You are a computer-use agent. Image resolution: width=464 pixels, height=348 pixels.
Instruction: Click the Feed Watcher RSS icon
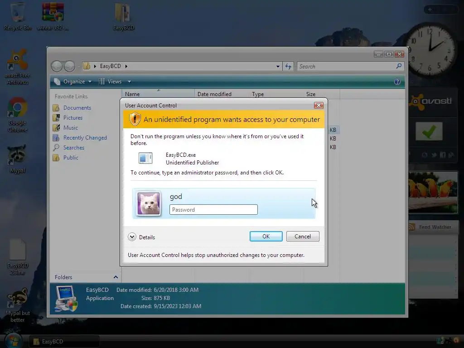click(x=412, y=227)
